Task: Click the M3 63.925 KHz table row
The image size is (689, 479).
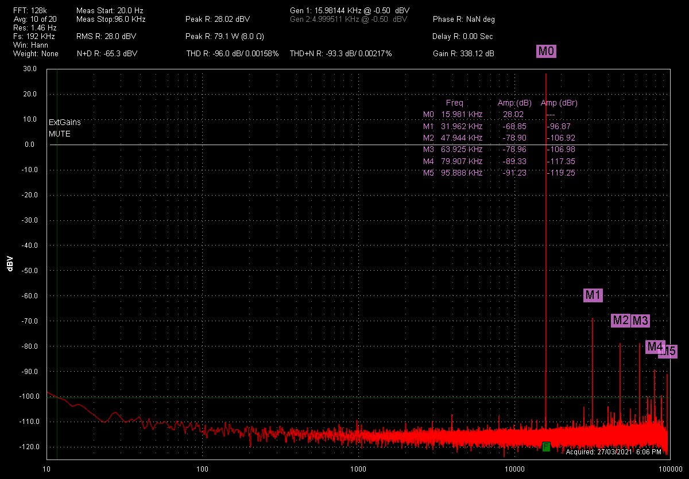Action: (x=499, y=149)
